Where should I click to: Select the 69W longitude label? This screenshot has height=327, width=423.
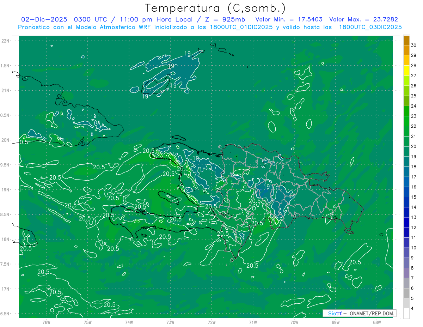(x=336, y=322)
